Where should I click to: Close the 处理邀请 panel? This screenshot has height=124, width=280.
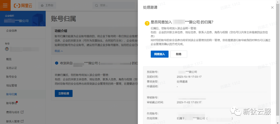coord(272,7)
